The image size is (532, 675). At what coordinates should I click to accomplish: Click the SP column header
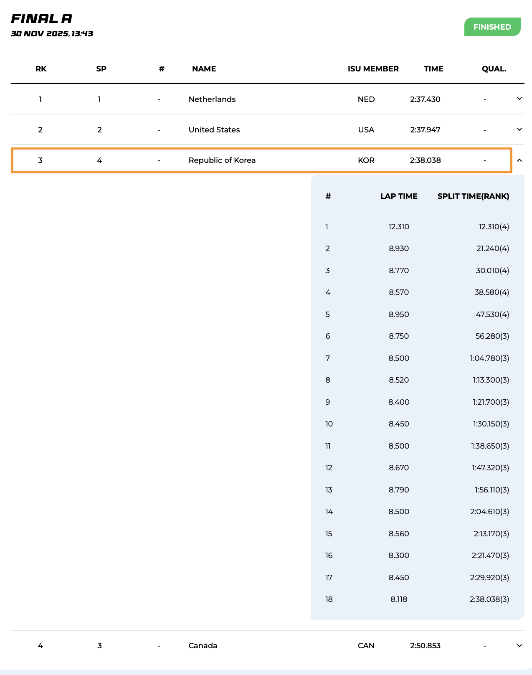[x=101, y=69]
